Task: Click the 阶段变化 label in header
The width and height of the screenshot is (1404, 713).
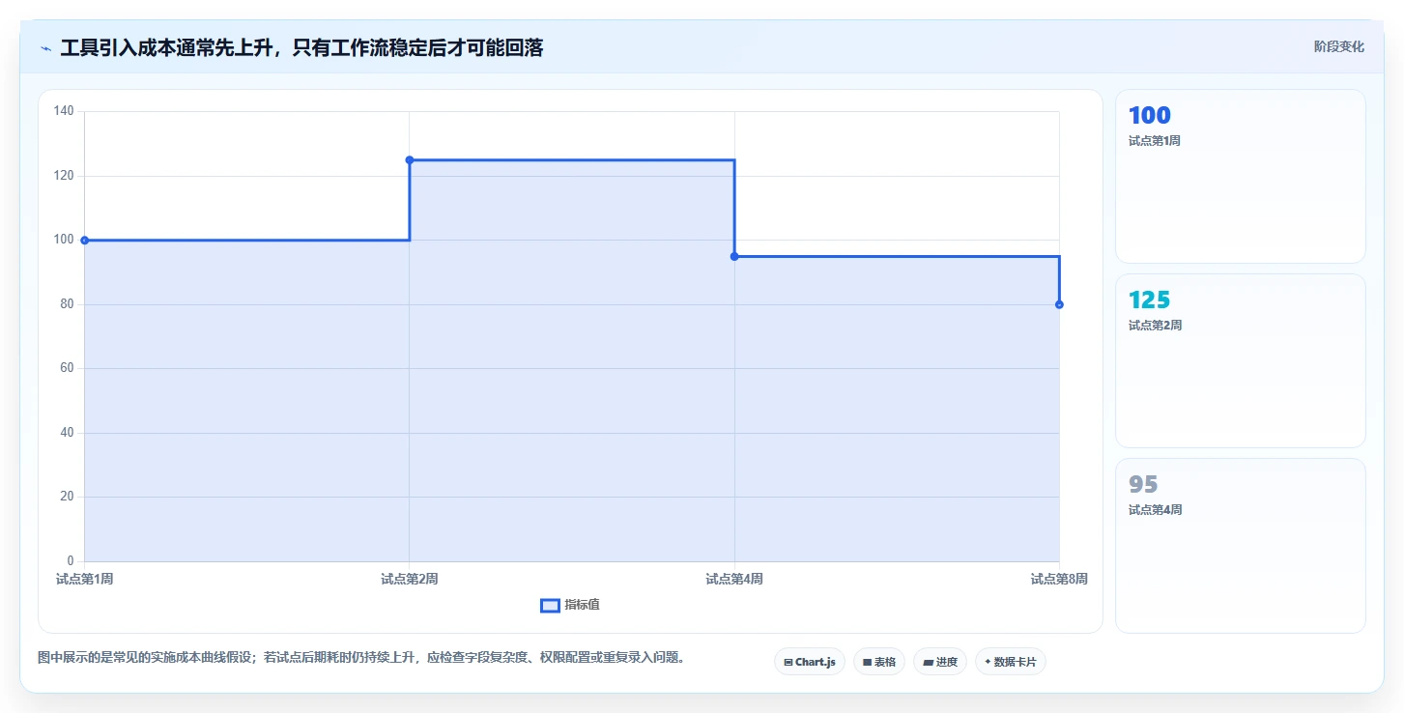Action: (x=1339, y=46)
